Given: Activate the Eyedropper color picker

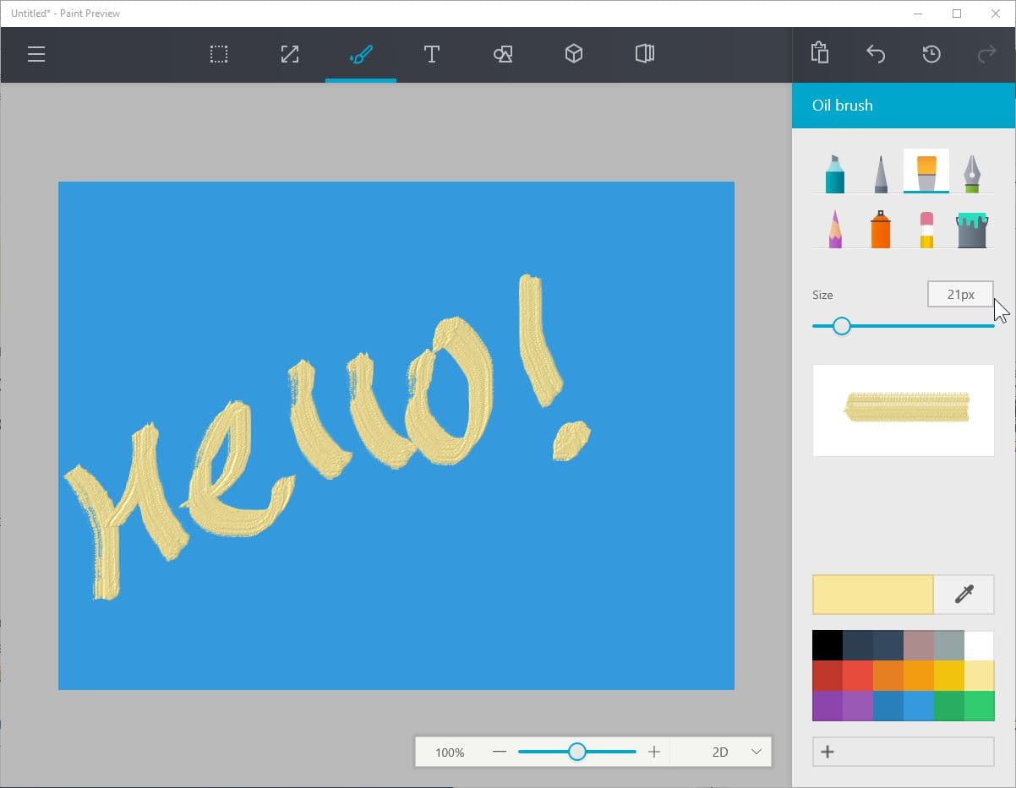Looking at the screenshot, I should 964,595.
